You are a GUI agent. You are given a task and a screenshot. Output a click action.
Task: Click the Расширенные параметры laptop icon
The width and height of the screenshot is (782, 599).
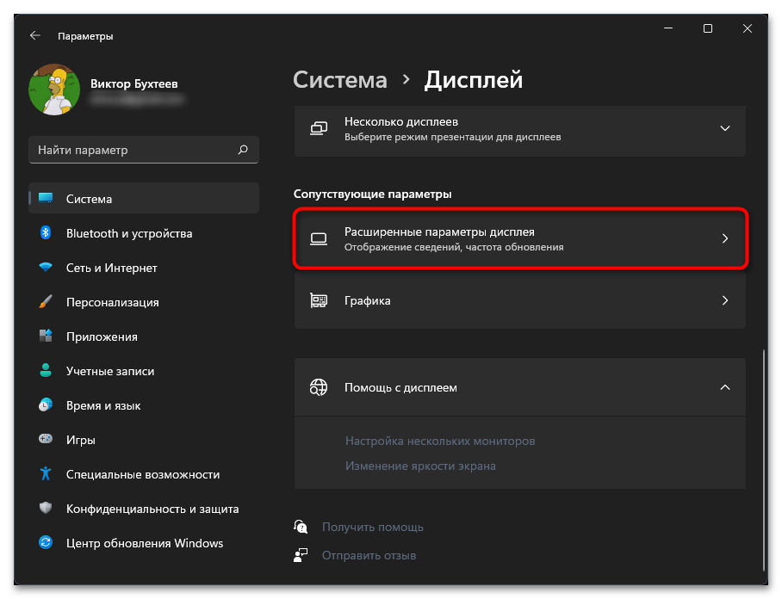(x=319, y=238)
